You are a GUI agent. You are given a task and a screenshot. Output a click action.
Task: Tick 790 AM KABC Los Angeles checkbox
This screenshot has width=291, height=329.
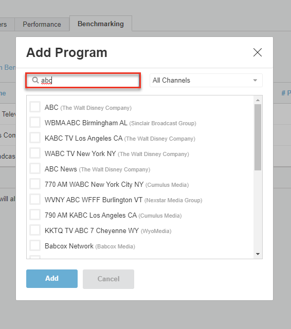pos(35,215)
